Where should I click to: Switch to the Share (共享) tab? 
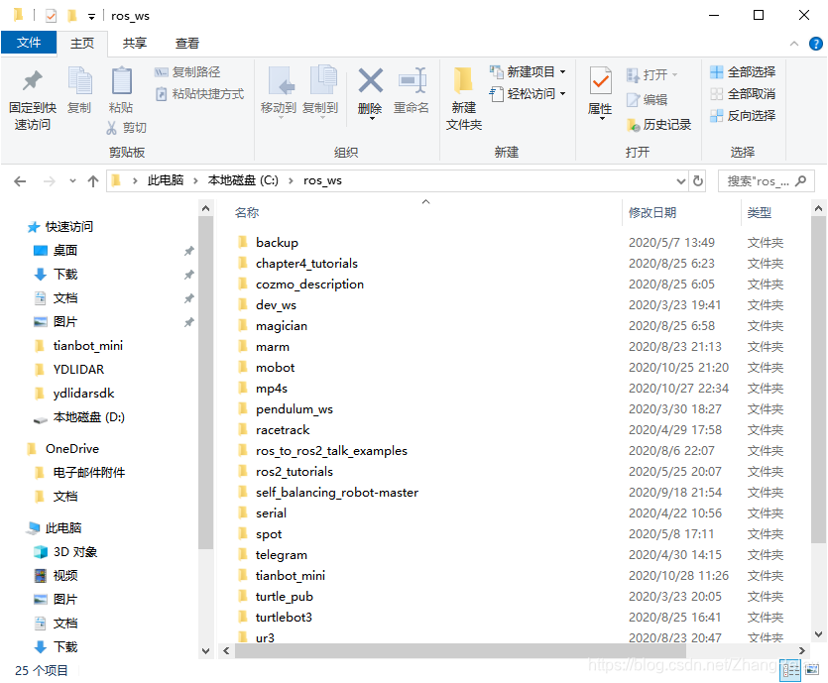pyautogui.click(x=135, y=44)
